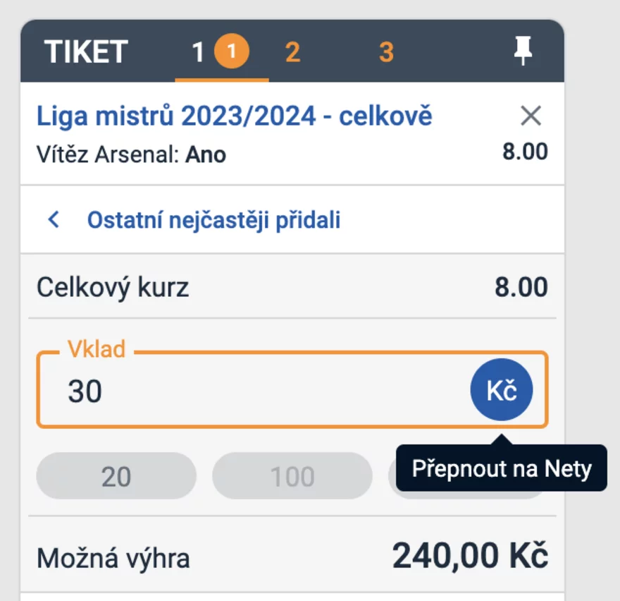This screenshot has height=601, width=620.
Task: Click the orange Vklad field label
Action: click(97, 348)
